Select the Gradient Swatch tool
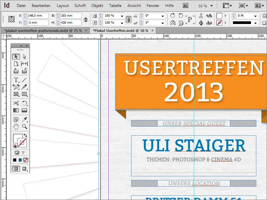Screen dimensions: 267x200 tap(16, 110)
